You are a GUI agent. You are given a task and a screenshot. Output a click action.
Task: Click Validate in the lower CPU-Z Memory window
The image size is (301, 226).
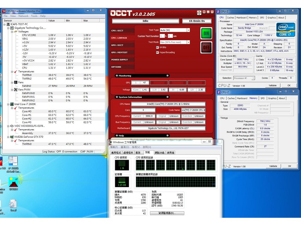click(273, 166)
